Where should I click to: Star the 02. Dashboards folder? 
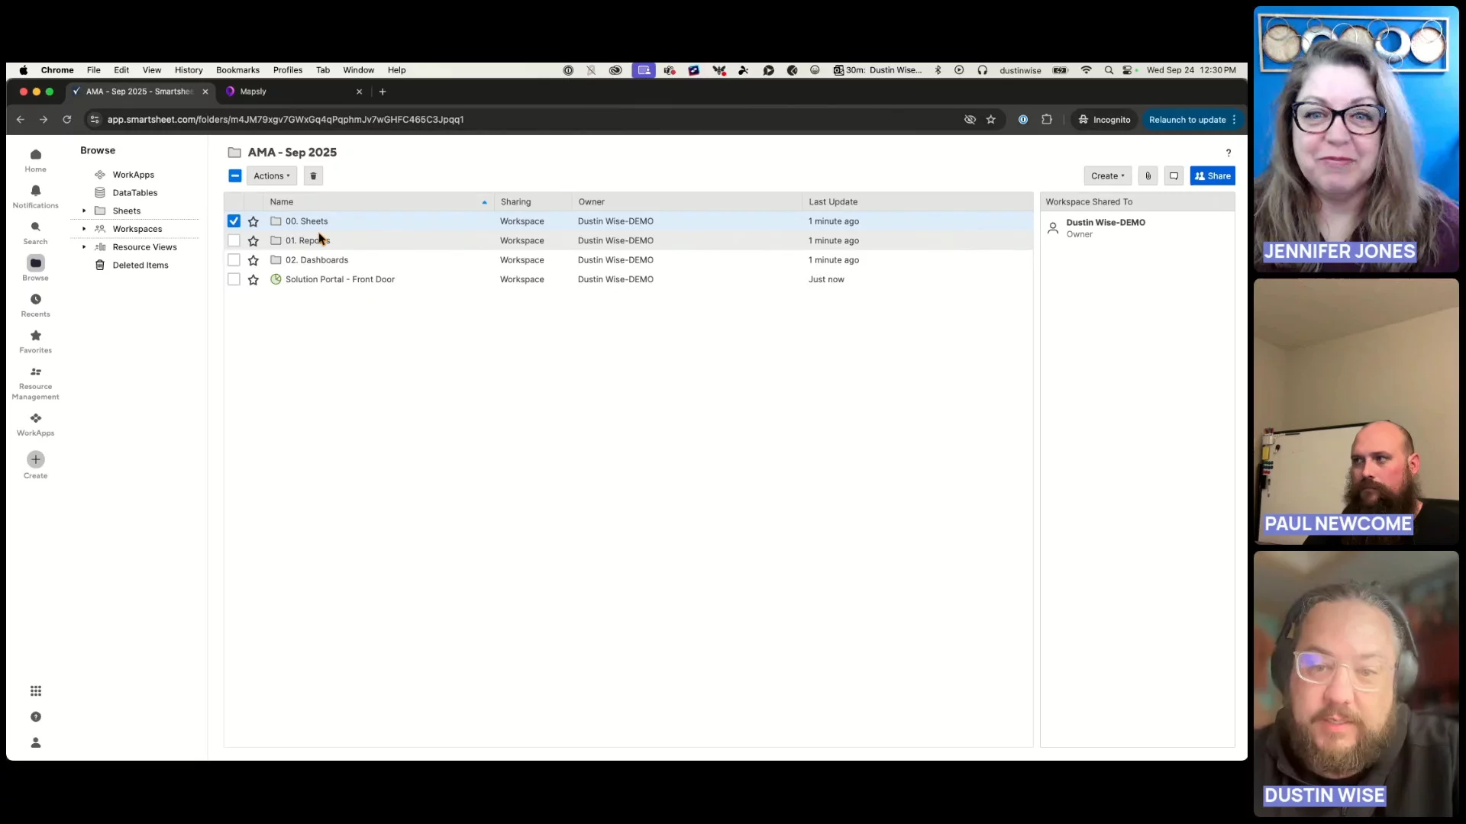[x=253, y=260]
